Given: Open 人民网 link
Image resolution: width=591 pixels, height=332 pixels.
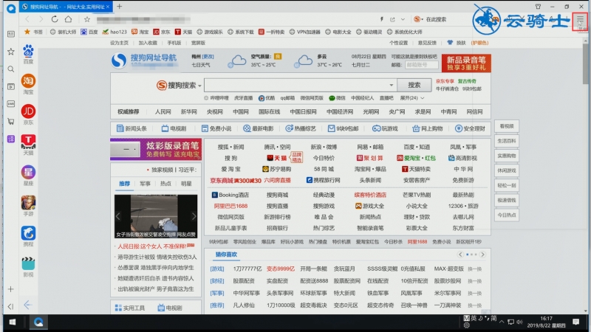Looking at the screenshot, I should point(163,112).
